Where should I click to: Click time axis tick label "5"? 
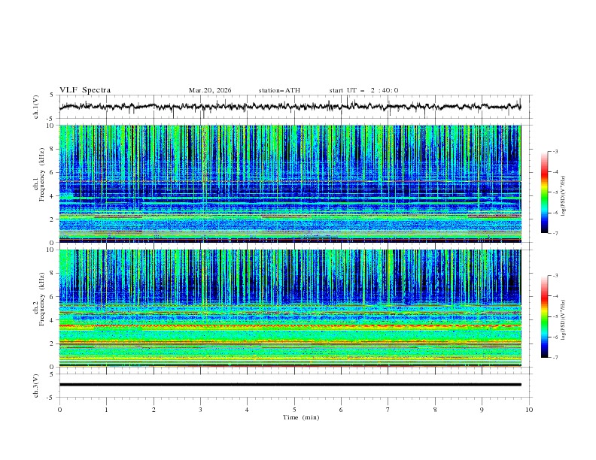(294, 410)
